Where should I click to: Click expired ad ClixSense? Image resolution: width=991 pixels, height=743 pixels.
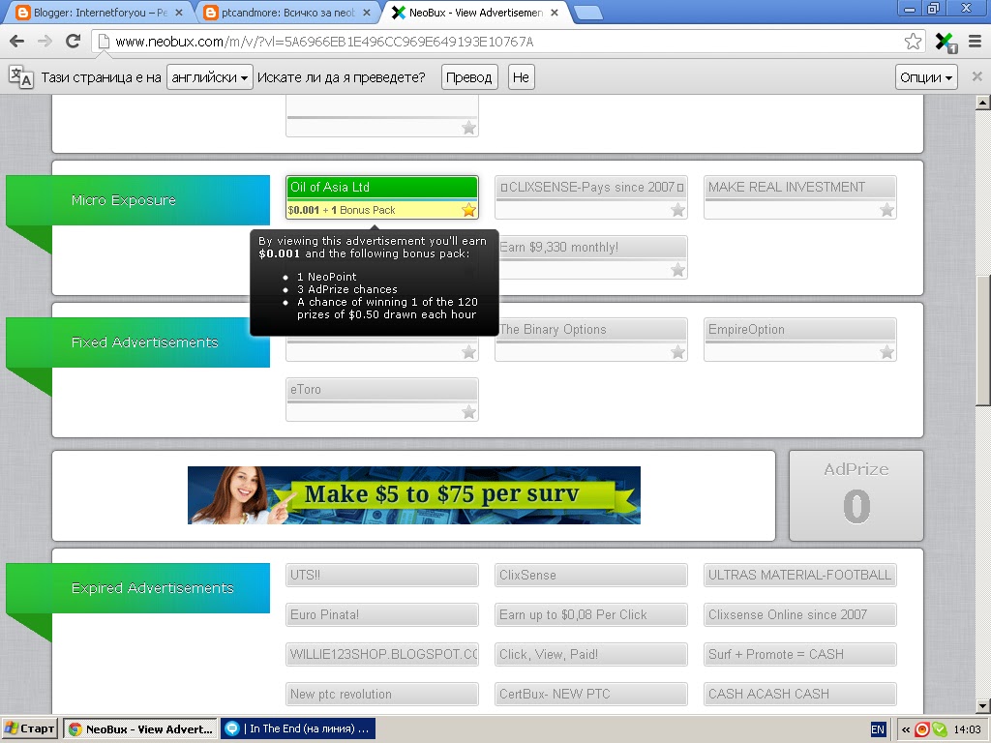pyautogui.click(x=591, y=575)
